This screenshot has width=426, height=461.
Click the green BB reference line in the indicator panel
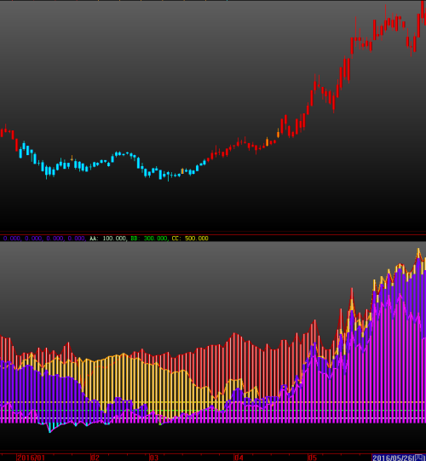(x=213, y=411)
